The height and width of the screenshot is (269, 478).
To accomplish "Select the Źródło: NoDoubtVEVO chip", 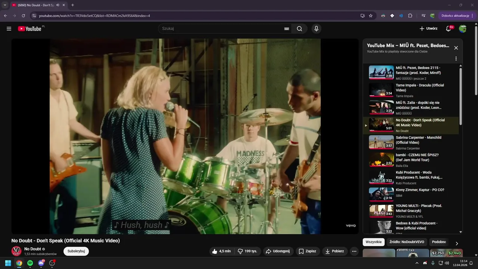I will pyautogui.click(x=407, y=242).
